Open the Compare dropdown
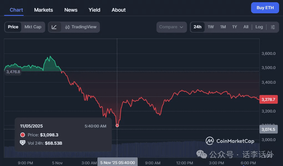Screen dimensions: 283x166 (x=171, y=27)
